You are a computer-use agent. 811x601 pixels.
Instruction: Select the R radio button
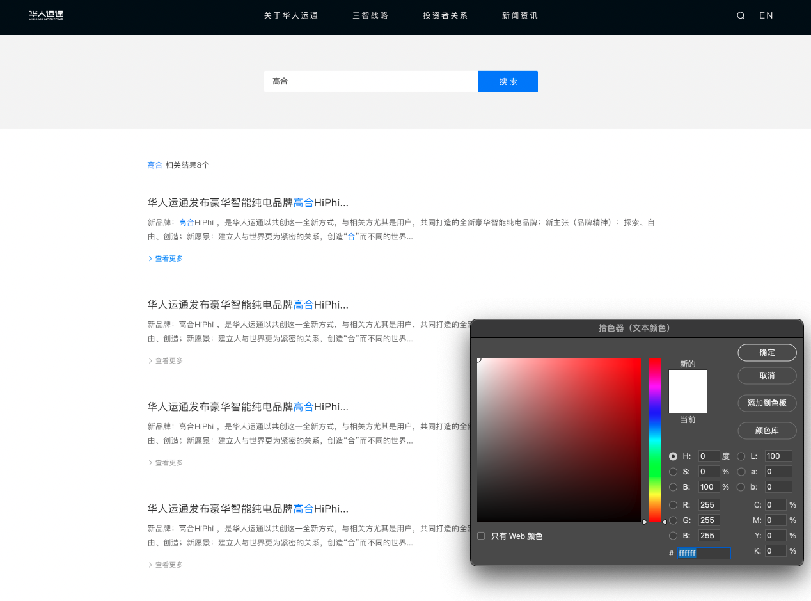[673, 505]
